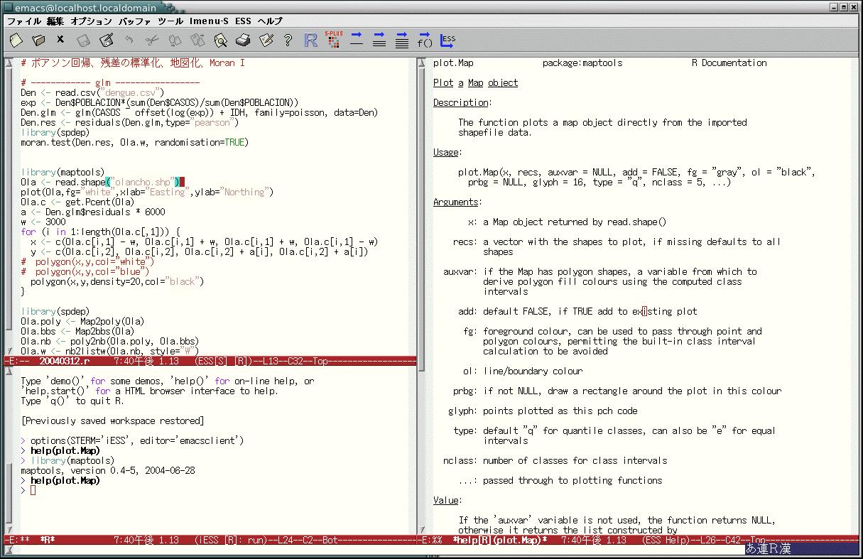Image resolution: width=863 pixels, height=559 pixels.
Task: Click the evaluate line icon
Action: (x=357, y=40)
